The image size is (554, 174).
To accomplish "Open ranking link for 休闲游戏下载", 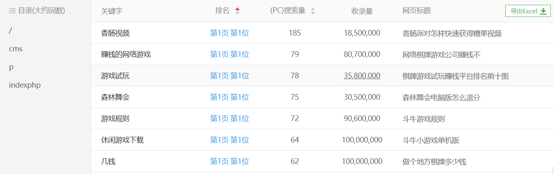I will pos(230,140).
